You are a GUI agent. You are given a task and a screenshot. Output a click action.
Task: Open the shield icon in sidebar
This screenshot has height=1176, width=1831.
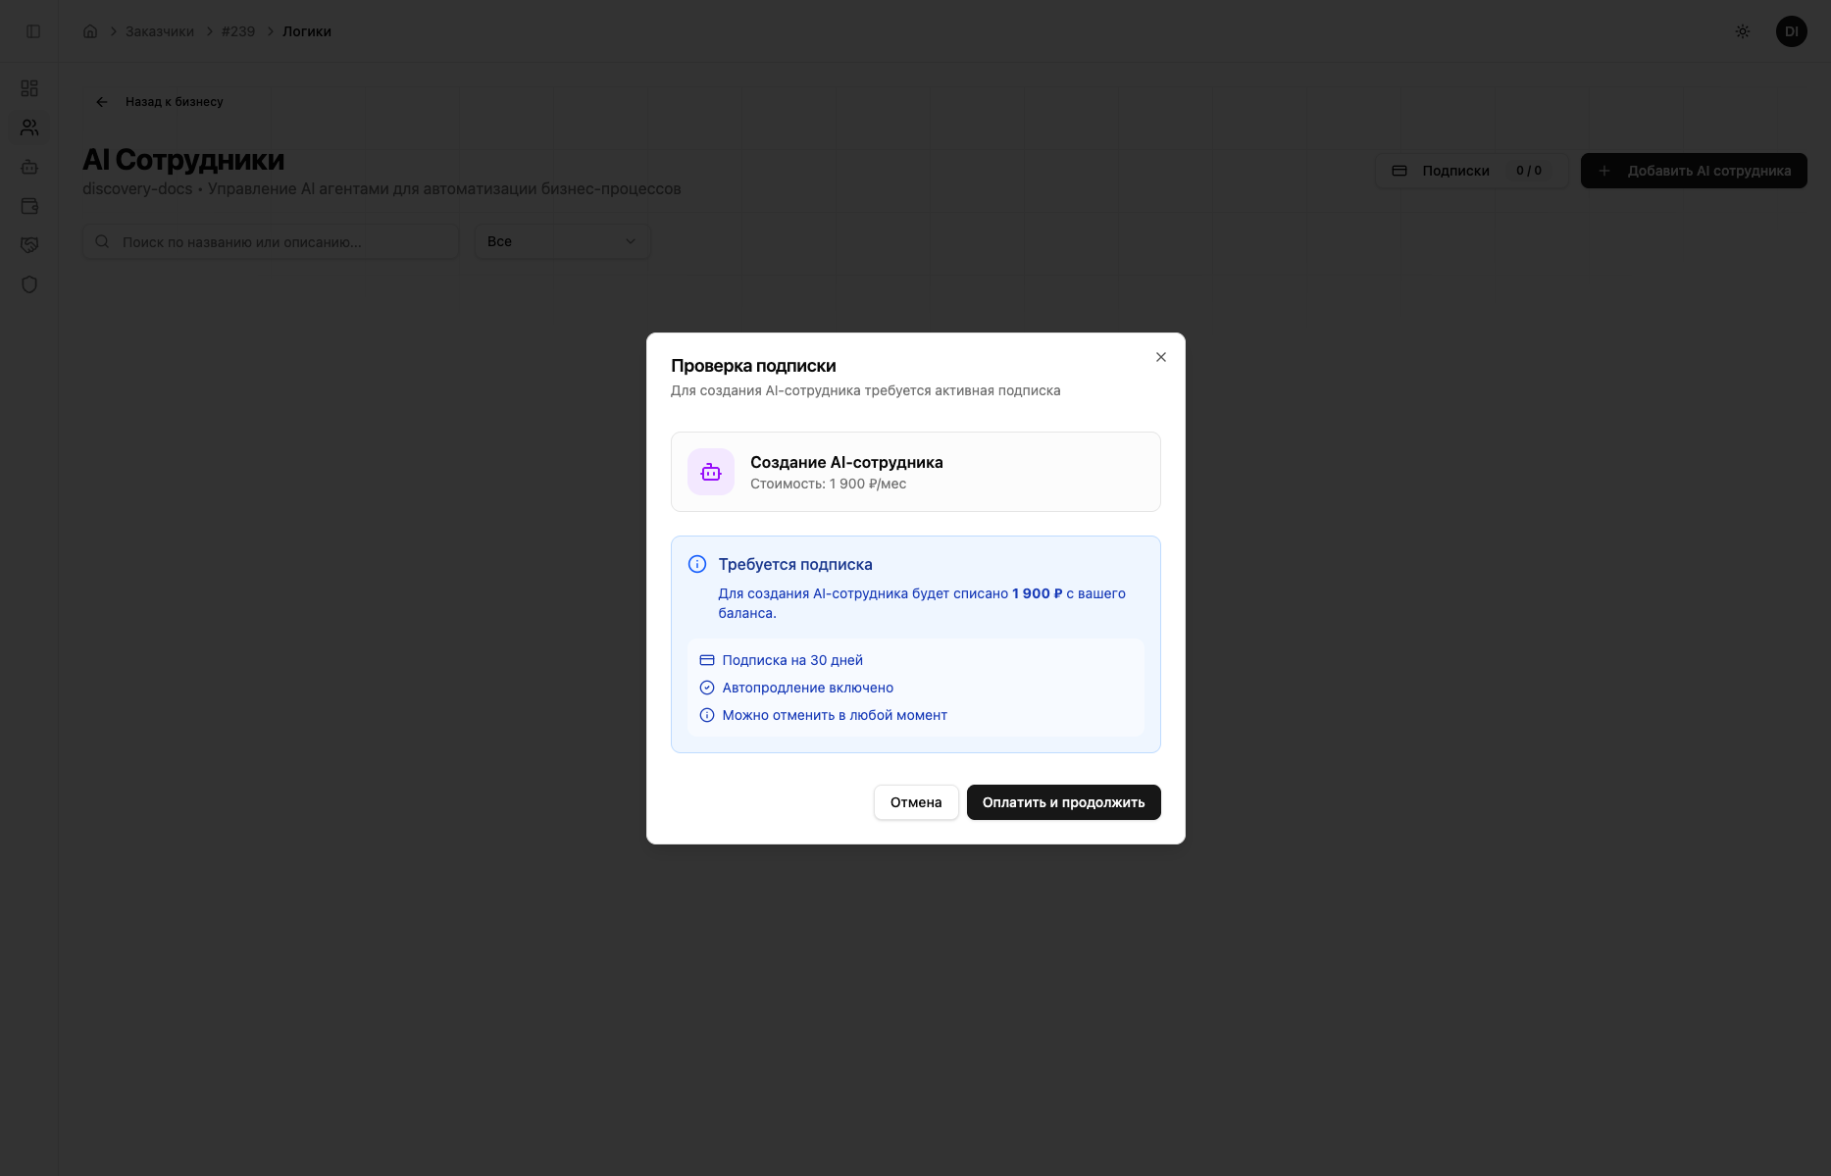[x=29, y=284]
